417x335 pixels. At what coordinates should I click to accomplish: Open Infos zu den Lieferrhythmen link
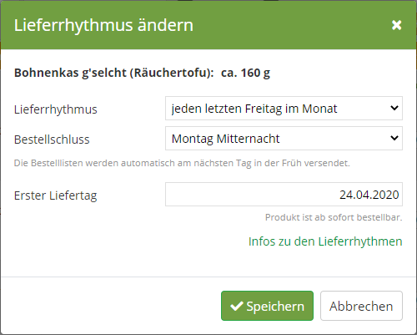tap(325, 241)
